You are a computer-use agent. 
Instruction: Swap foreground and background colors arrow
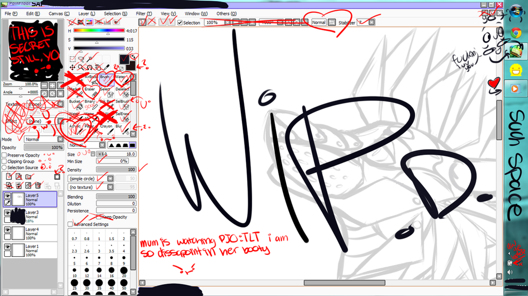[134, 57]
